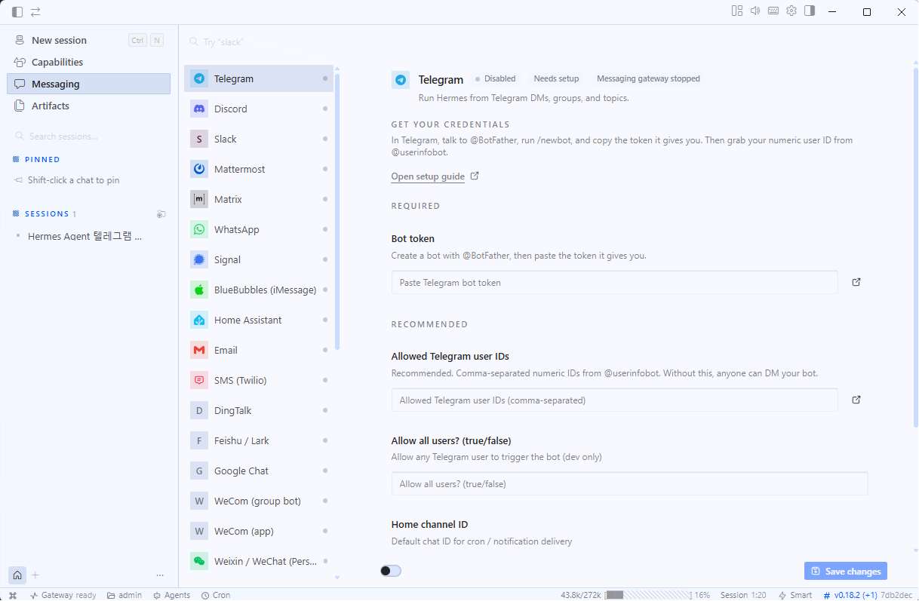Viewport: 919px width, 601px height.
Task: Open the Hermes Agent session entry
Action: pos(85,236)
